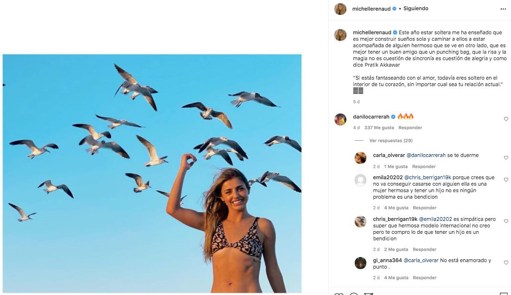Open the post's more options menu
The width and height of the screenshot is (511, 295).
click(x=503, y=9)
